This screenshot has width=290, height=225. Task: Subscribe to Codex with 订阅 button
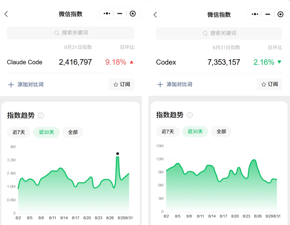pos(269,84)
